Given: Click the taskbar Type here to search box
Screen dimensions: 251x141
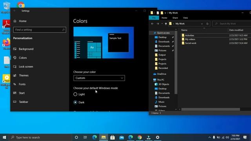Looking at the screenshot, I should (40, 137).
